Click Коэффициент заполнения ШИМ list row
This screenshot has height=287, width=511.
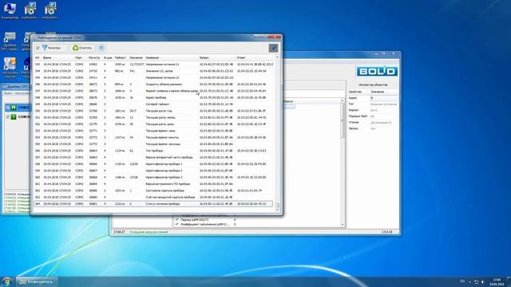205,224
